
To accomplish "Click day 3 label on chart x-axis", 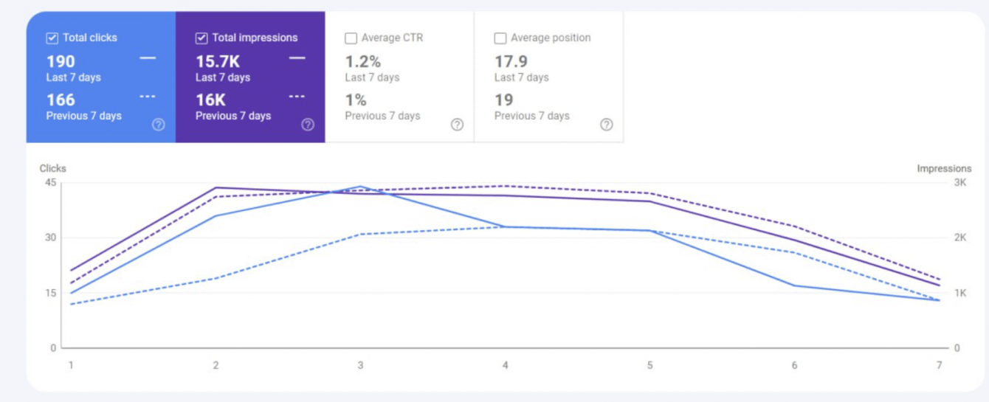I will [x=360, y=365].
